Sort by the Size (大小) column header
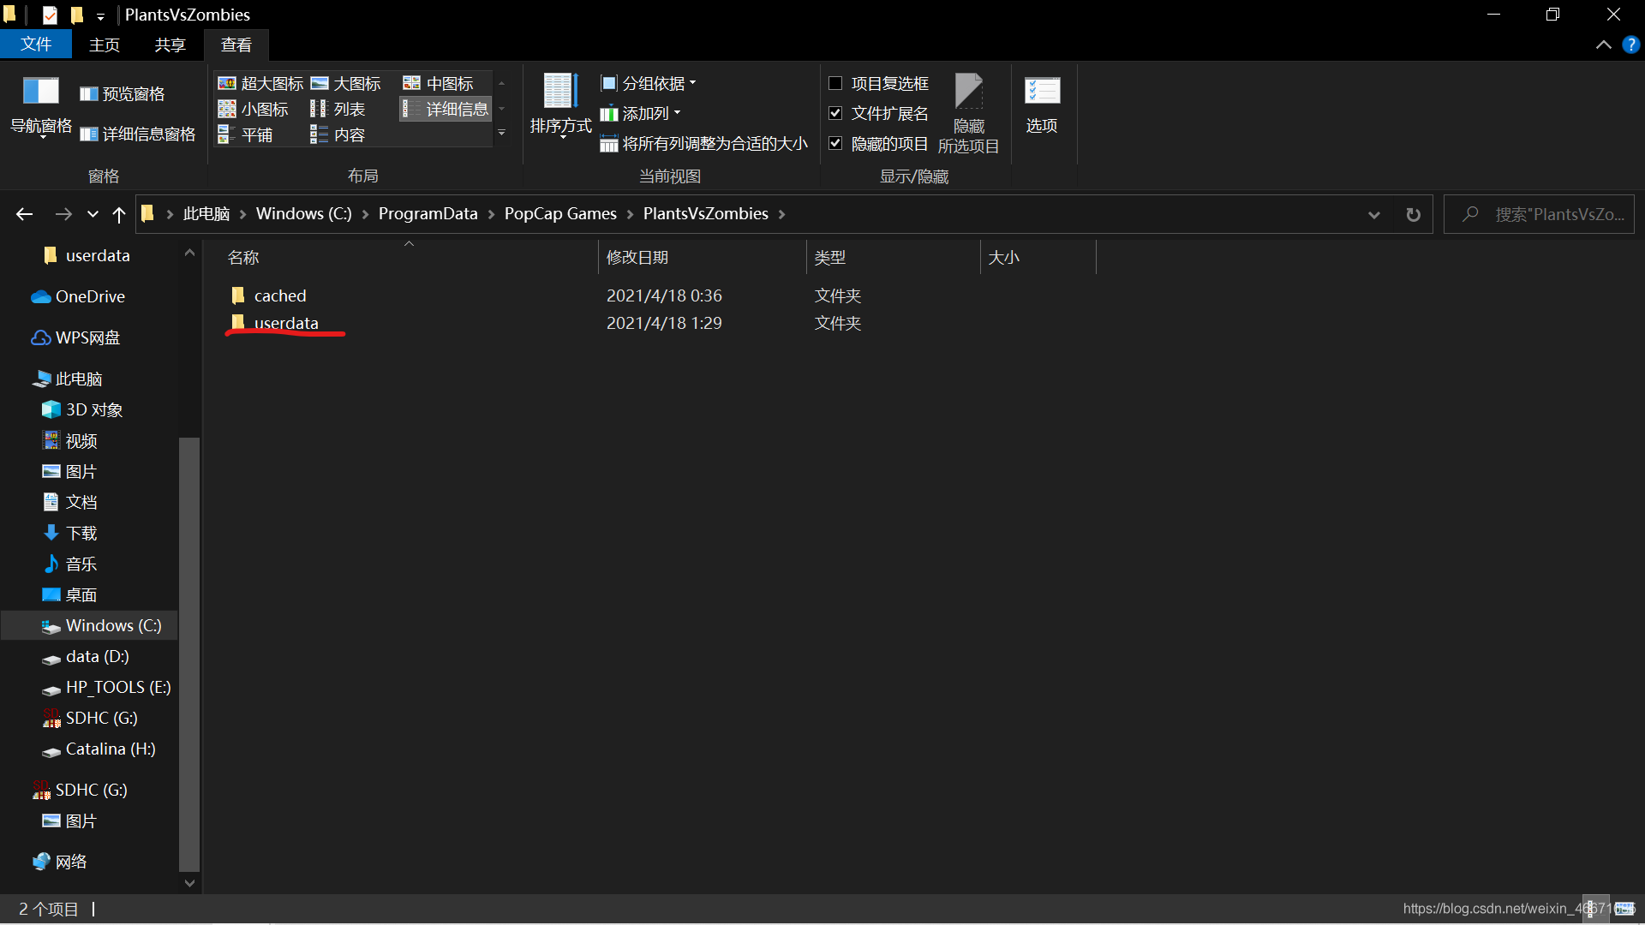Screen dimensions: 1645x925 pos(1038,257)
